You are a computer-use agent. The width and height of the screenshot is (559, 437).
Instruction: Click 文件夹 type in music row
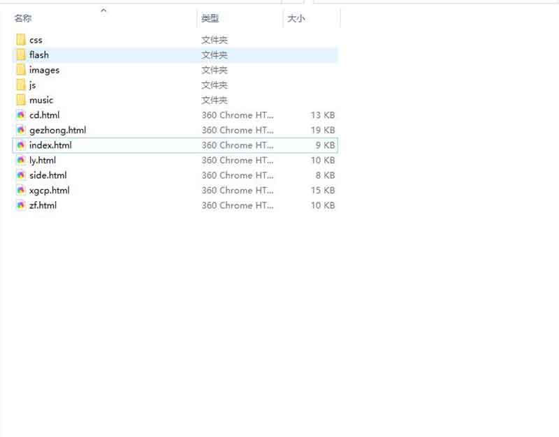click(215, 100)
